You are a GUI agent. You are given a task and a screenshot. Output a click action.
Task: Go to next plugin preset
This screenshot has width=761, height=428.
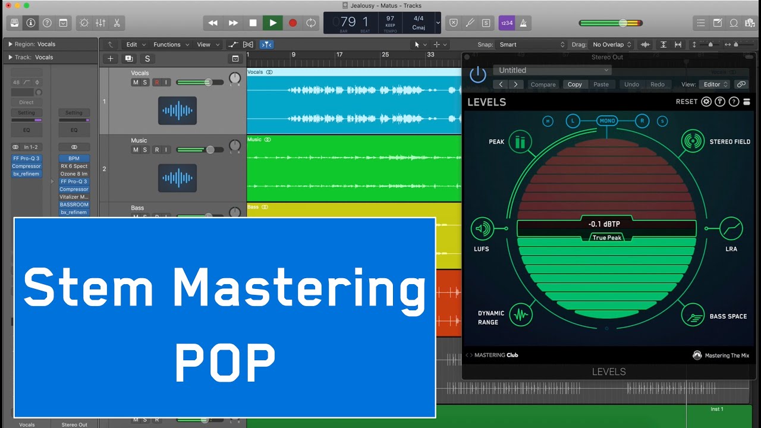pos(515,84)
